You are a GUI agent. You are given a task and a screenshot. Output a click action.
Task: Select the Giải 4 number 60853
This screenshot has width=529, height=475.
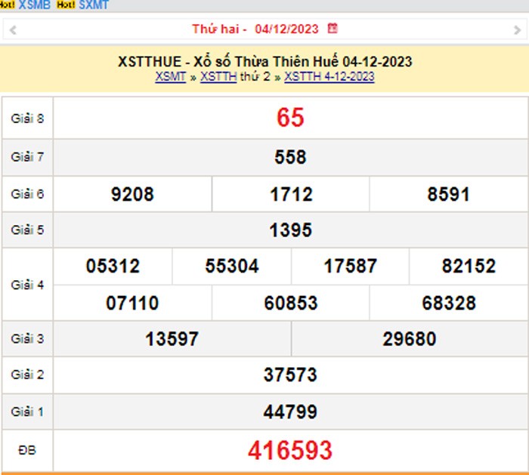(x=290, y=304)
